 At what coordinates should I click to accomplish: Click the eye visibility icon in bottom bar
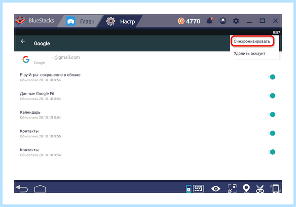click(216, 189)
